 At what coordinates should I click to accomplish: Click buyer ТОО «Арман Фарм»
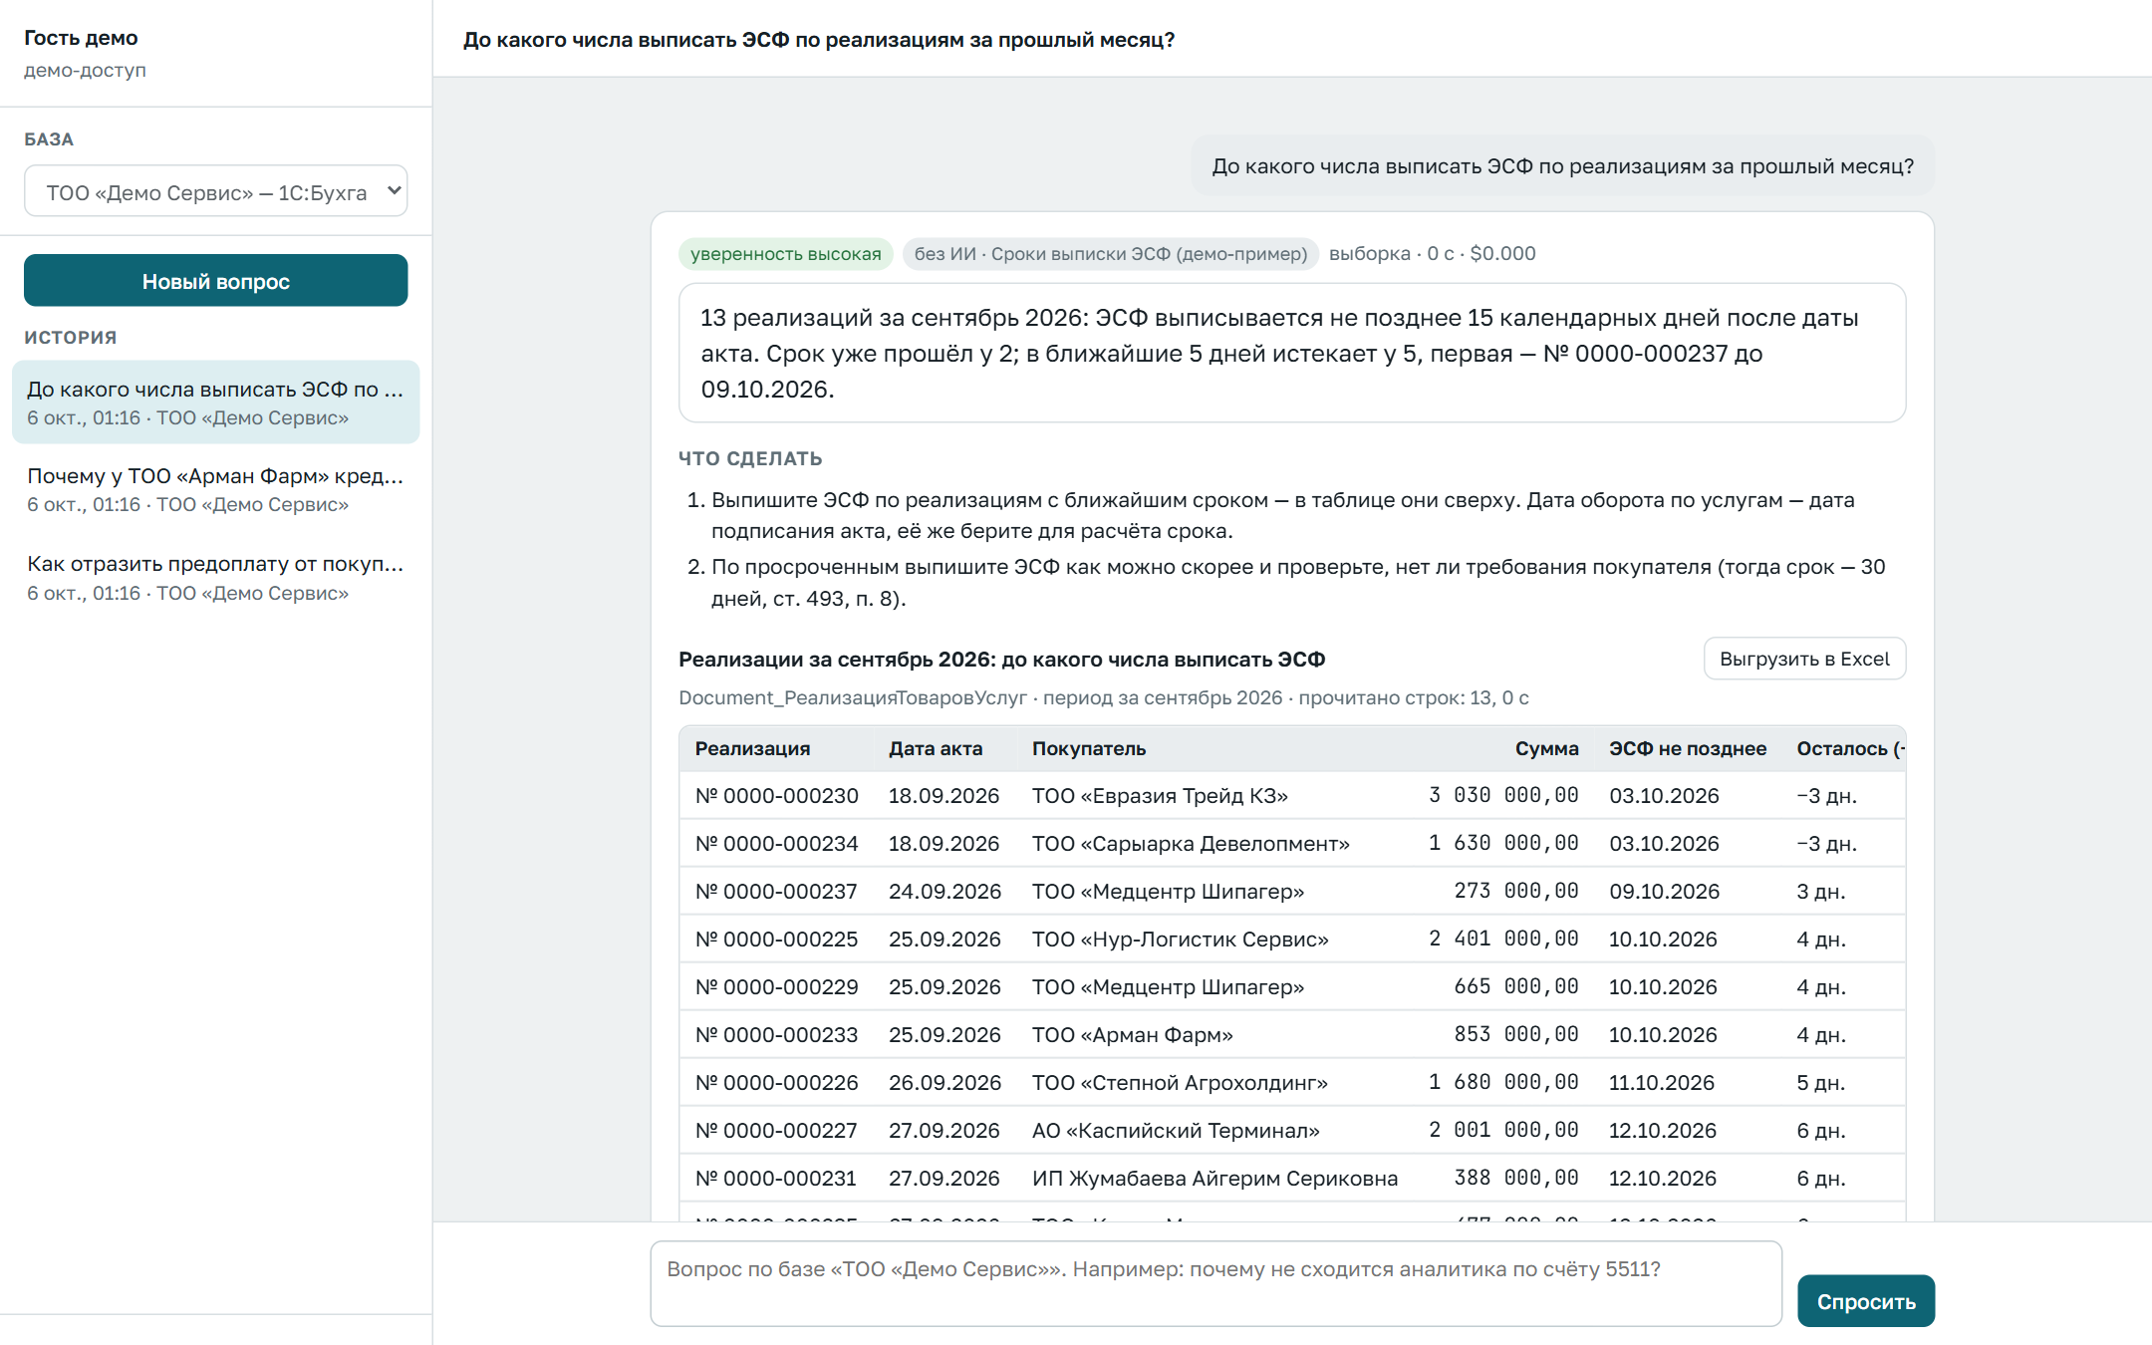(x=1133, y=1035)
